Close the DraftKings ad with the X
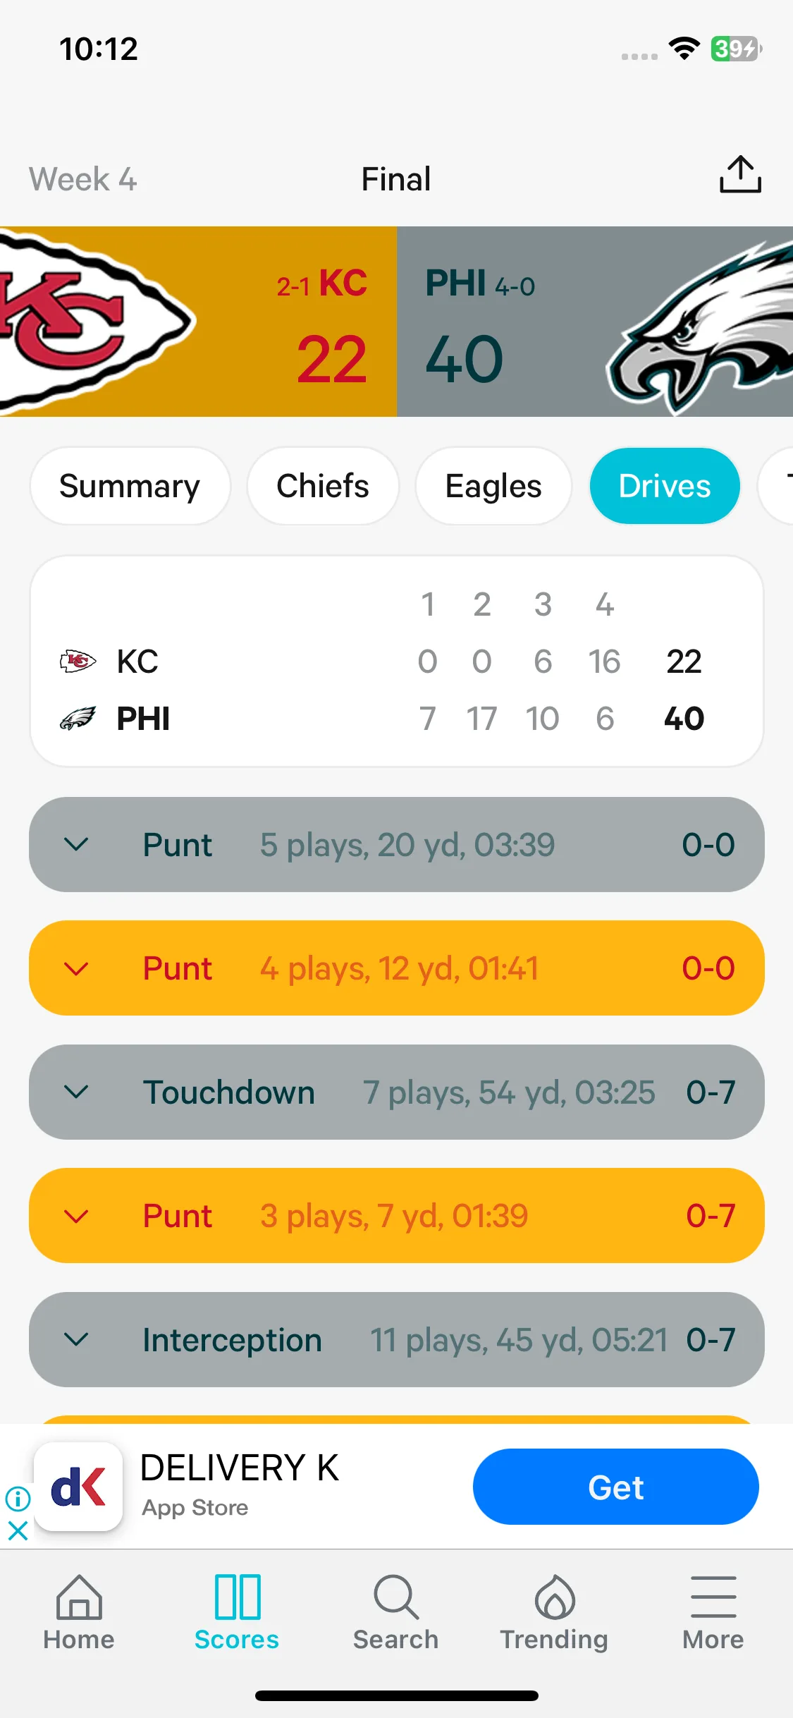Image resolution: width=793 pixels, height=1718 pixels. point(18,1530)
